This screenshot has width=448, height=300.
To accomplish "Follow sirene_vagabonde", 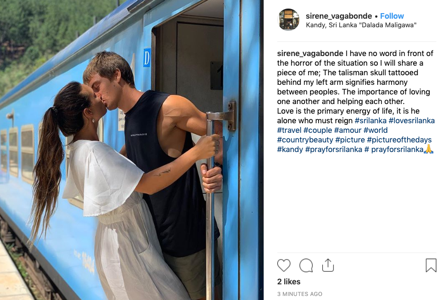I will pos(392,16).
